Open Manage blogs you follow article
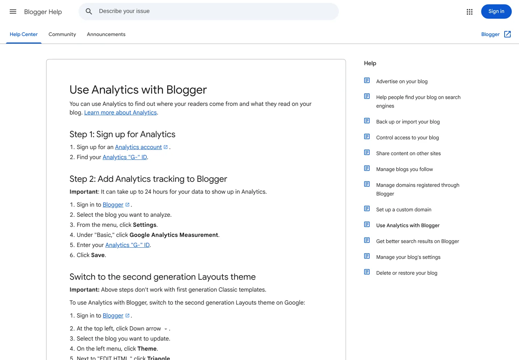This screenshot has width=519, height=360. [x=404, y=169]
